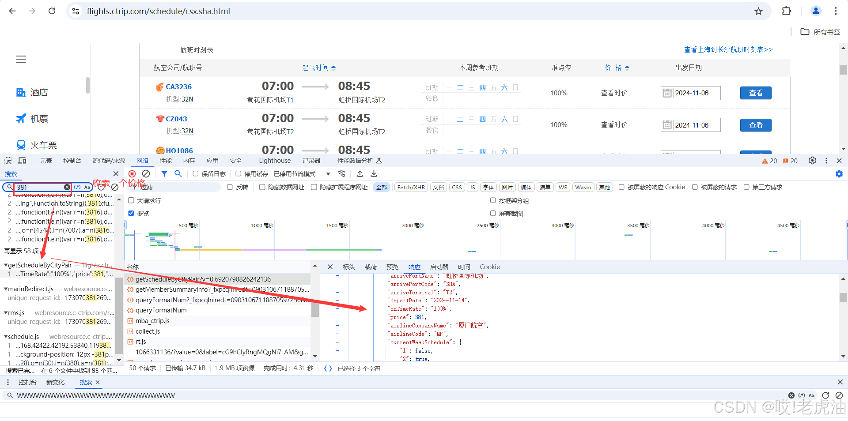Collapse getScheduleByCityPair search result group

(x=6, y=265)
